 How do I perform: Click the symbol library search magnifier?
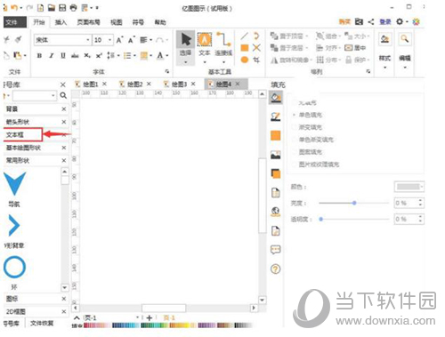pyautogui.click(x=63, y=95)
